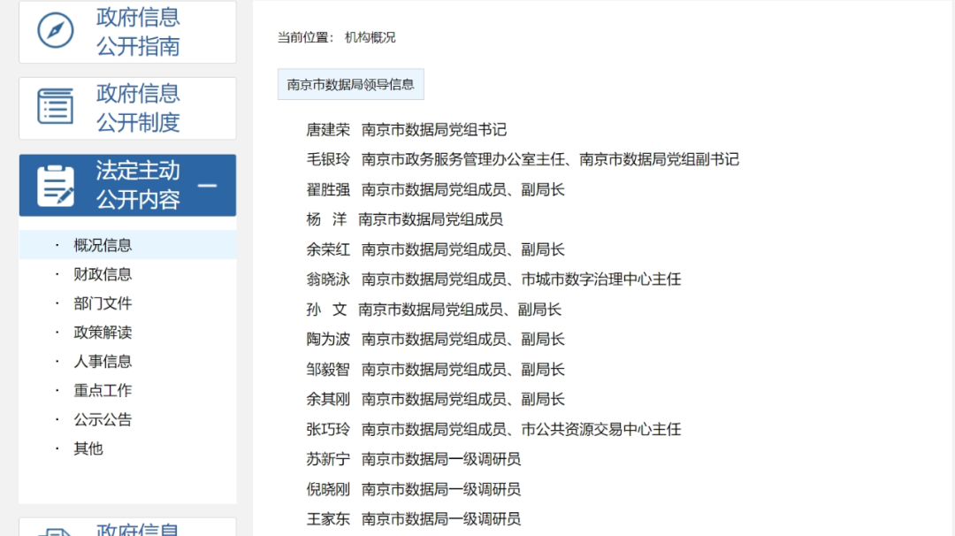The height and width of the screenshot is (536, 955).
Task: Click the list icon for 政府信息公开制度
Action: point(56,107)
